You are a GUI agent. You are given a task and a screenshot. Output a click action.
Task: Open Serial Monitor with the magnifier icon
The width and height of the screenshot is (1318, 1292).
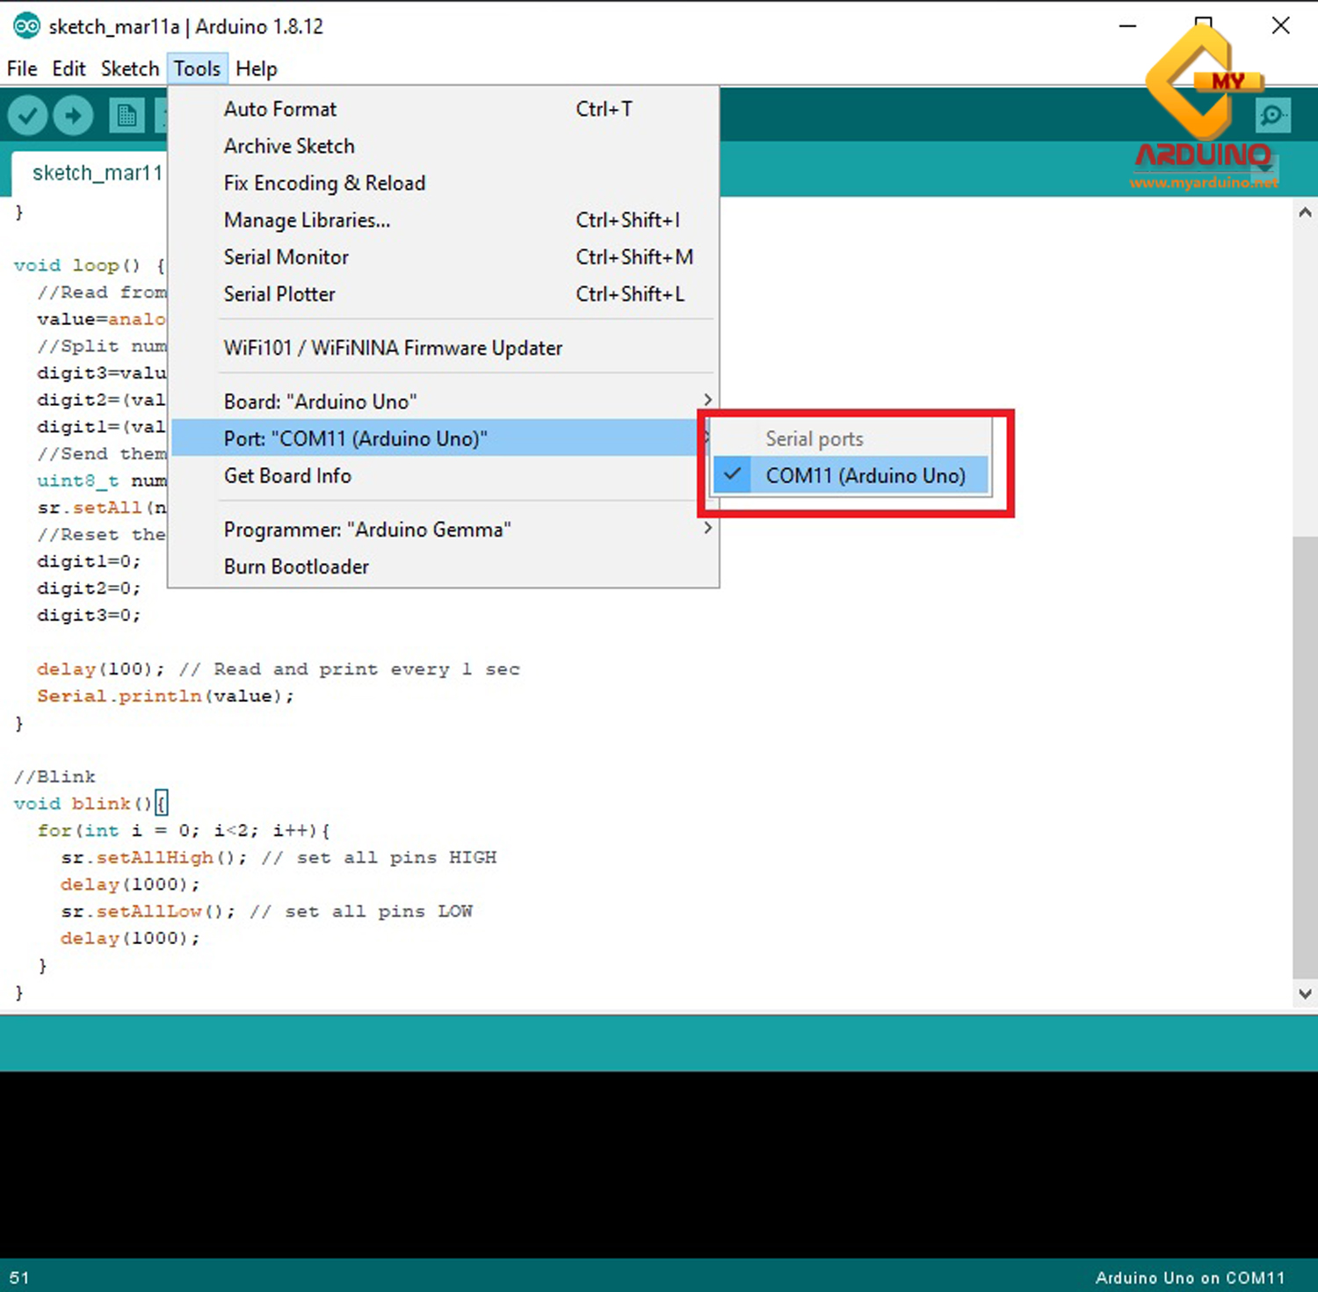(x=1271, y=114)
